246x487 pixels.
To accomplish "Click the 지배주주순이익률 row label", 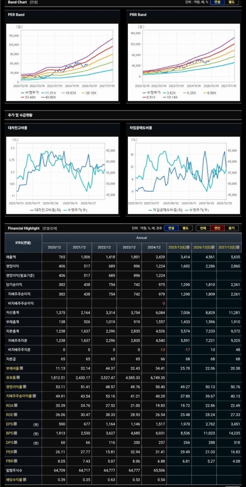I will tap(19, 396).
